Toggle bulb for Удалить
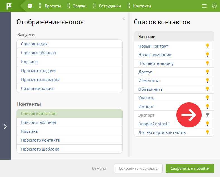This screenshot has width=220, height=177. [x=207, y=98]
